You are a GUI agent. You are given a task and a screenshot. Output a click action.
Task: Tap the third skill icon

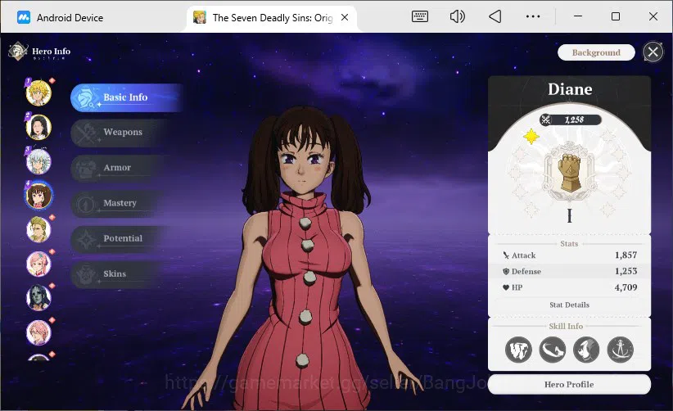coord(586,350)
